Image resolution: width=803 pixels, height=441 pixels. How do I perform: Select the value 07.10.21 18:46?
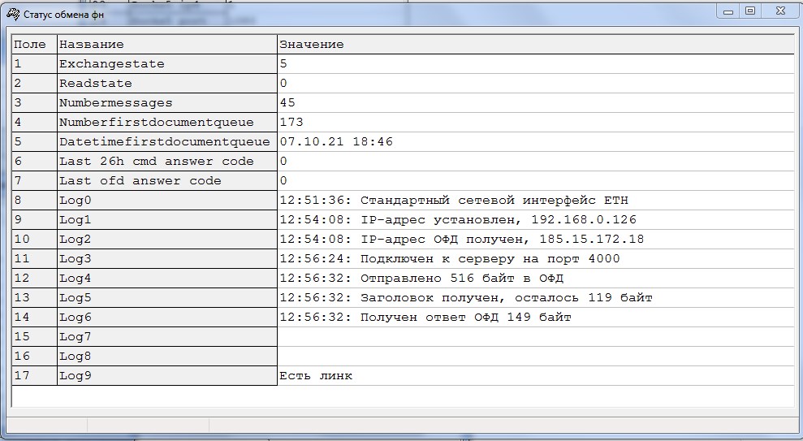(x=536, y=142)
